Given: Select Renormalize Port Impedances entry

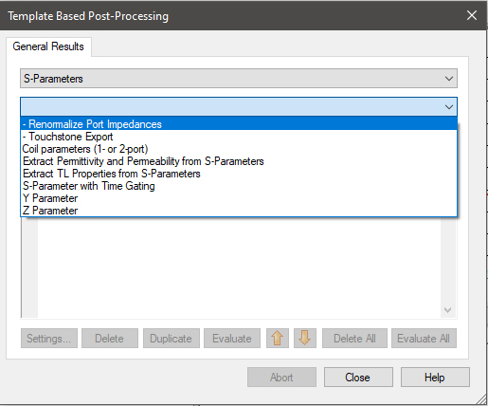Looking at the screenshot, I should [239, 124].
